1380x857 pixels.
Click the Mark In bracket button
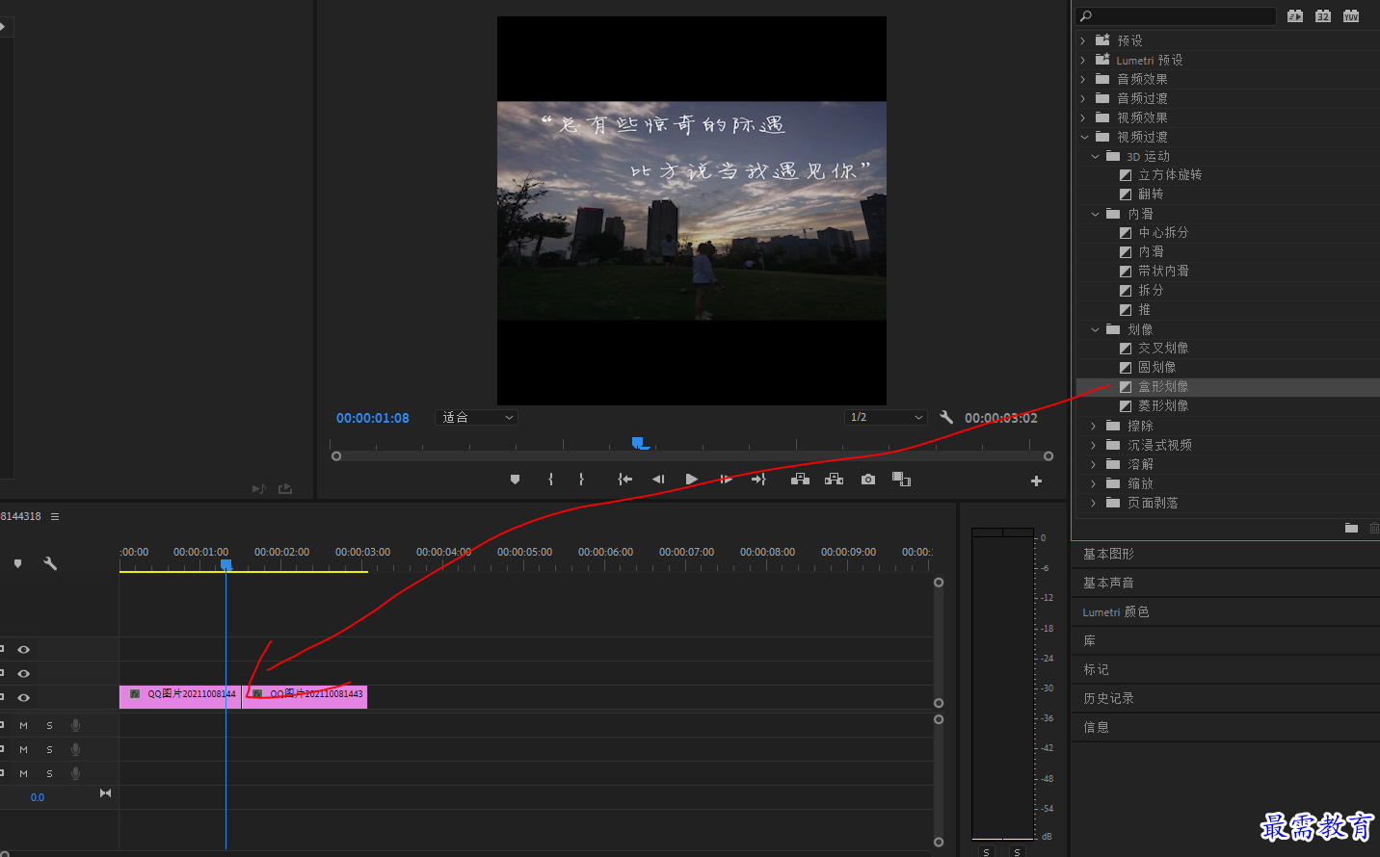(x=551, y=480)
